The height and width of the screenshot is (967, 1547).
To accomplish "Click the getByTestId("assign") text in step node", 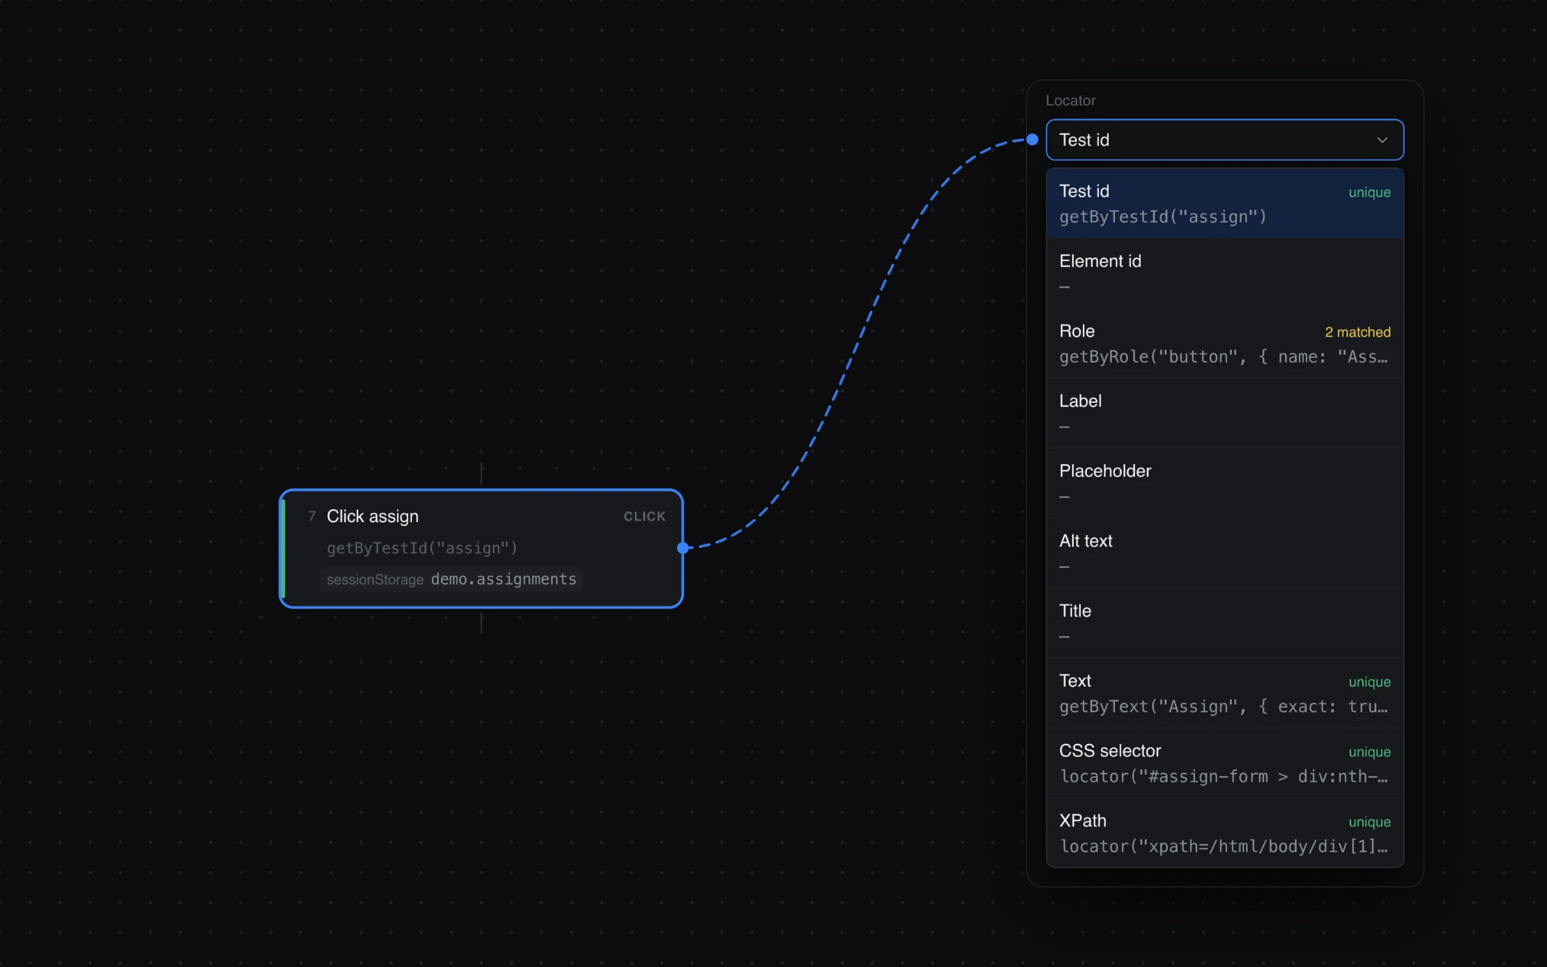I will click(x=422, y=548).
